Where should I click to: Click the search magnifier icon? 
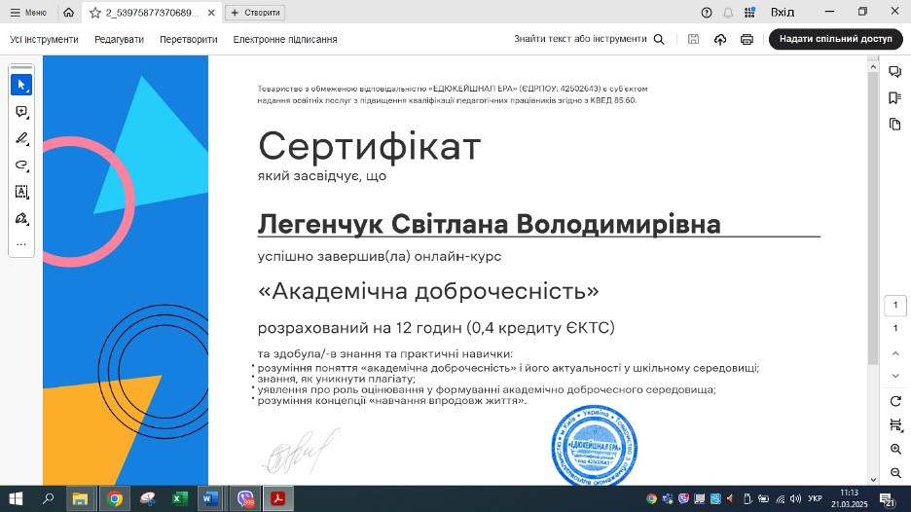click(x=659, y=39)
